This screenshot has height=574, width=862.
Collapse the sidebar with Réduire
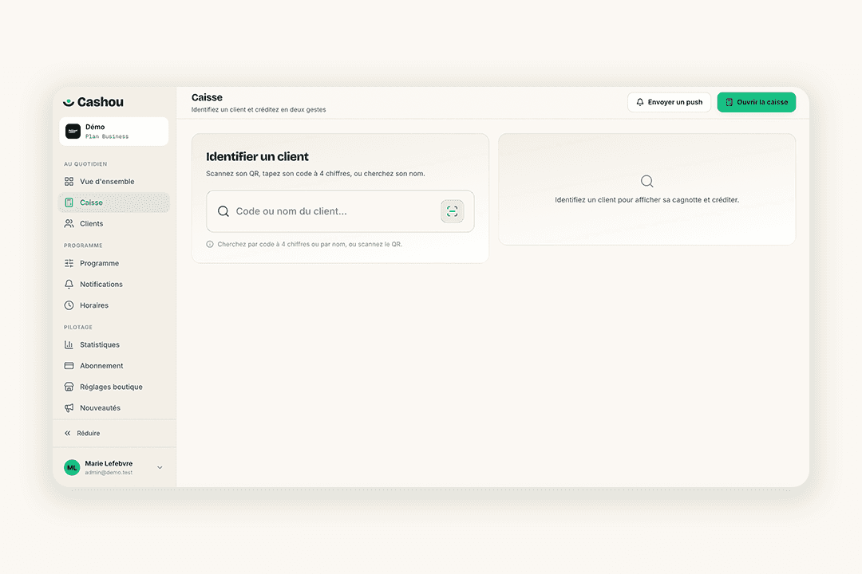82,434
